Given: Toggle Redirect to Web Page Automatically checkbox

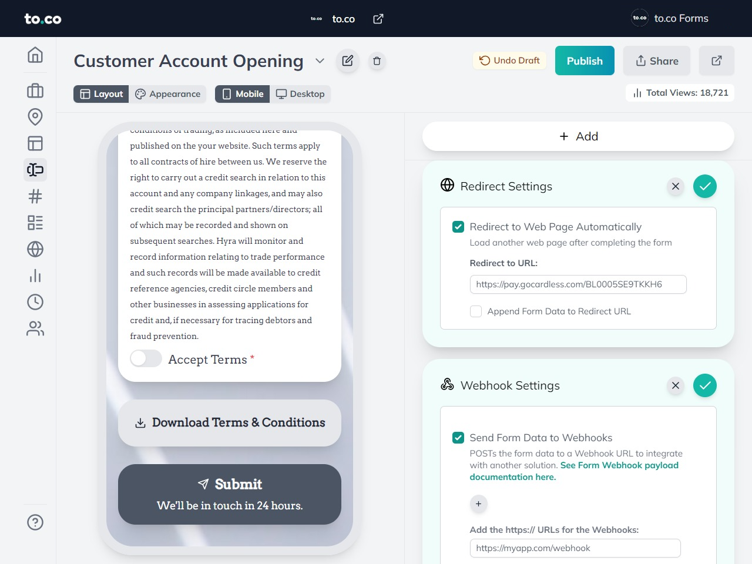Looking at the screenshot, I should (458, 227).
